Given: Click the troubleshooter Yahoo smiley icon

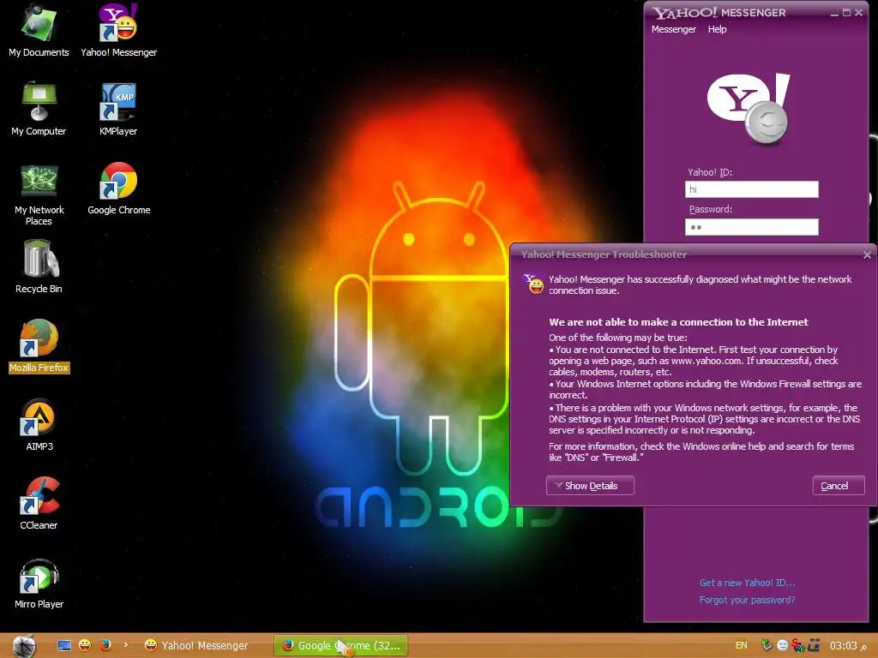Looking at the screenshot, I should (x=533, y=284).
